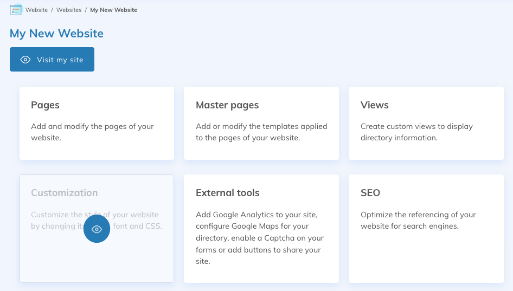Select the My New Website breadcrumb item
This screenshot has width=513, height=291.
113,10
